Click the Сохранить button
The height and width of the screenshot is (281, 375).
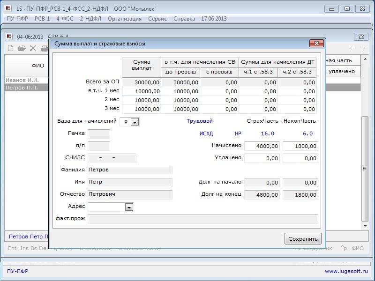click(x=303, y=239)
